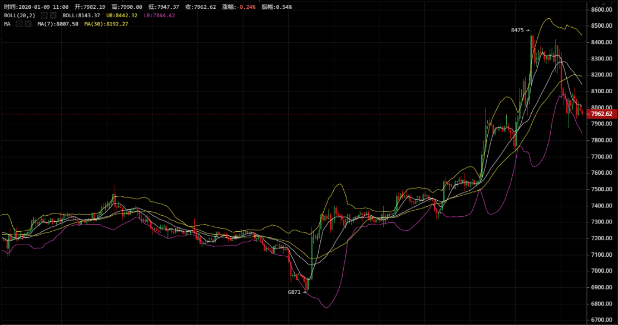Open MA indicator settings gear

19,24
